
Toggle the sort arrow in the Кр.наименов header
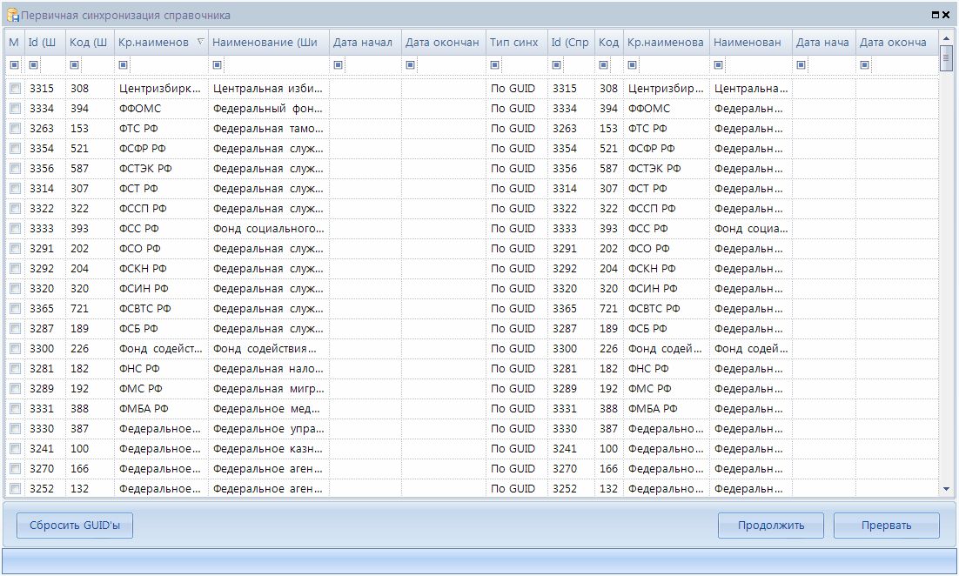(201, 42)
